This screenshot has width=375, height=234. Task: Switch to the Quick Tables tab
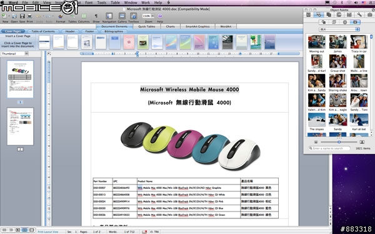pos(147,26)
